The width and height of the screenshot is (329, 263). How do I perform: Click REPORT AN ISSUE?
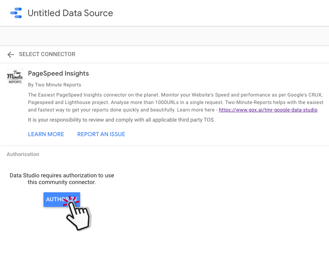pos(101,134)
